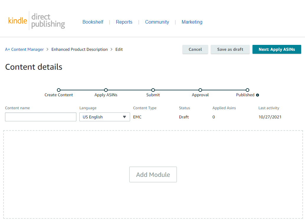
Task: Click the Approval step marker
Action: coord(200,90)
